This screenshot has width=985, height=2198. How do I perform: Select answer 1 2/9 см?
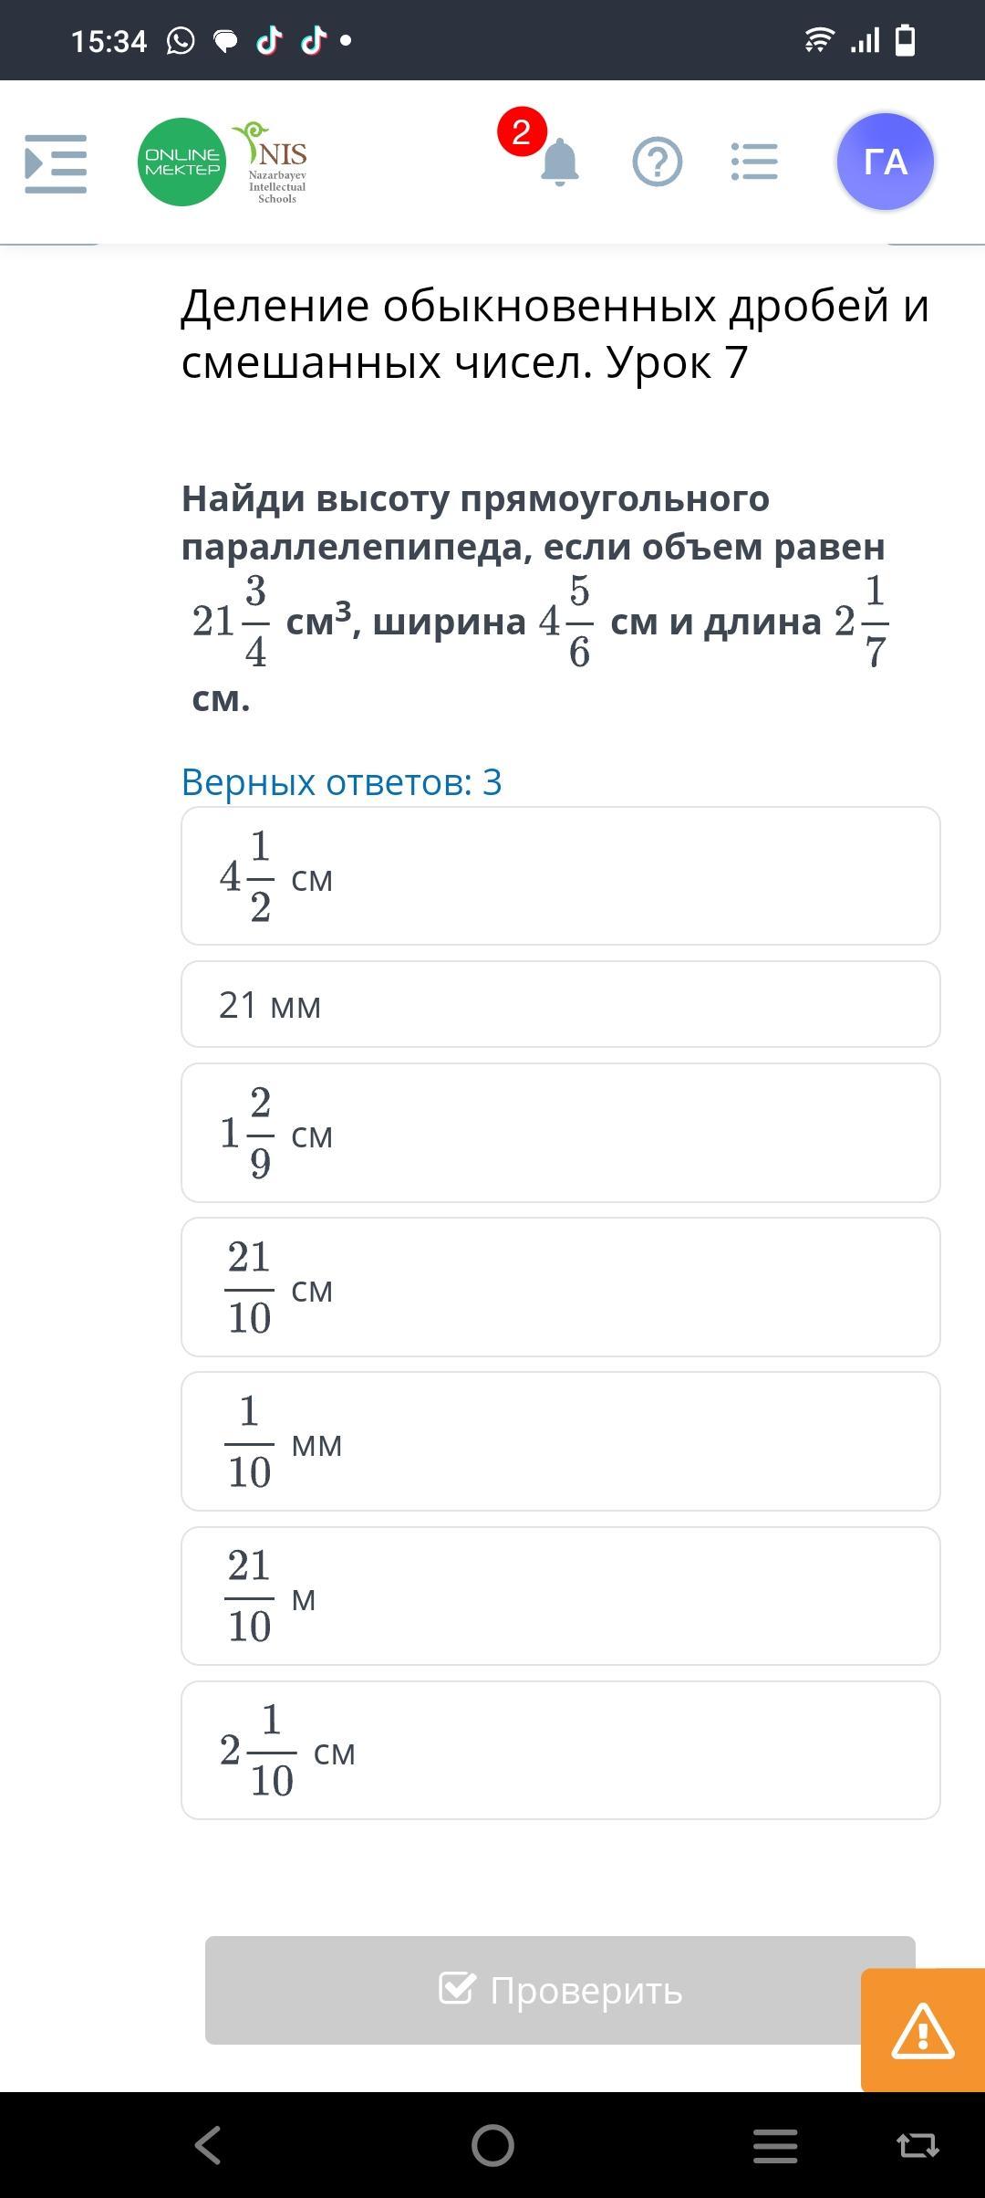[561, 1133]
